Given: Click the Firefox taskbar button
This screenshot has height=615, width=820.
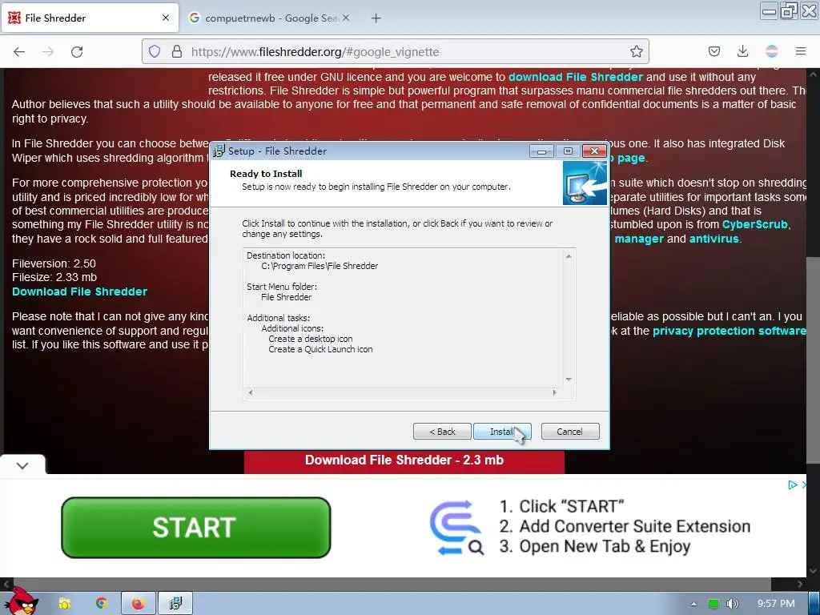Looking at the screenshot, I should click(x=138, y=604).
